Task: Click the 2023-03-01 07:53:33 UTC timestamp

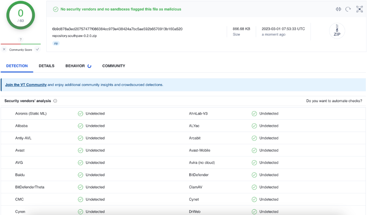Action: 283,29
